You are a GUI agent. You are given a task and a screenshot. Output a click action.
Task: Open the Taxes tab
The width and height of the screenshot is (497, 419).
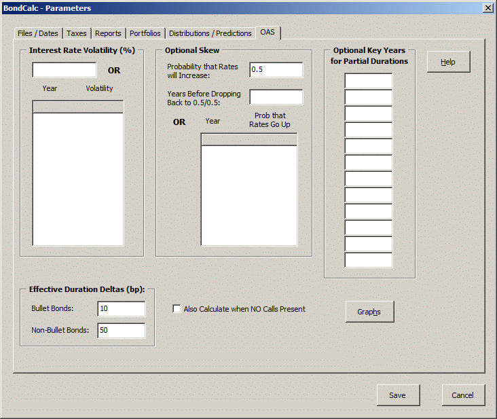click(76, 33)
